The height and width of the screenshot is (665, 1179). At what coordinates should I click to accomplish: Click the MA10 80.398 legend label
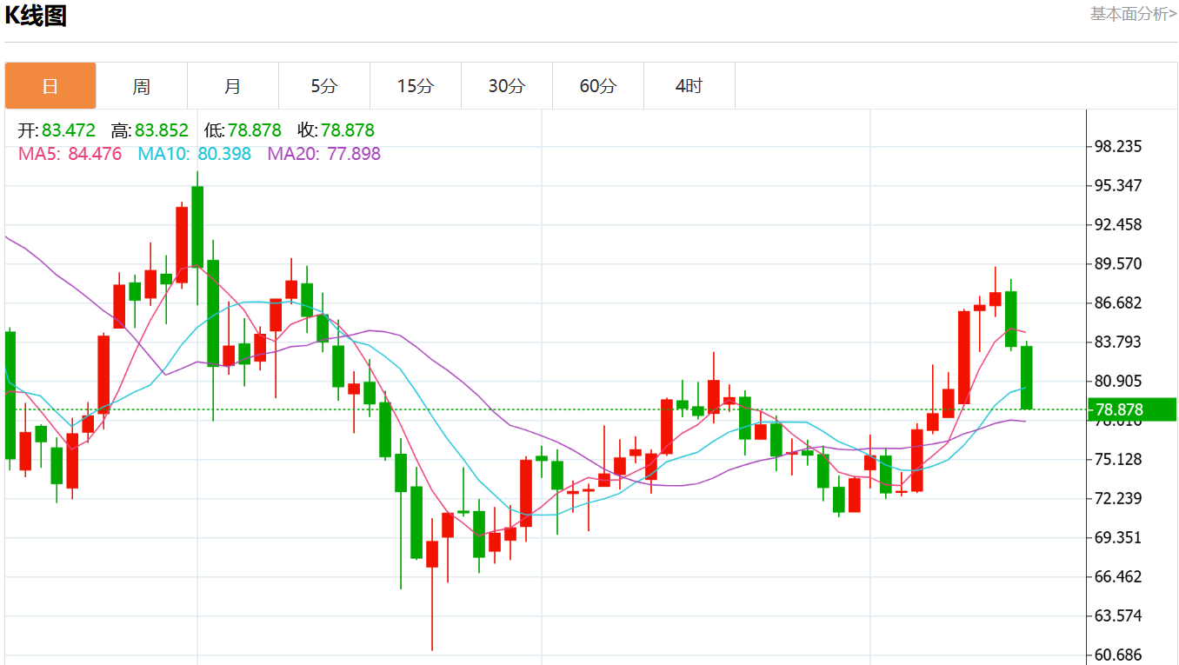[x=195, y=155]
